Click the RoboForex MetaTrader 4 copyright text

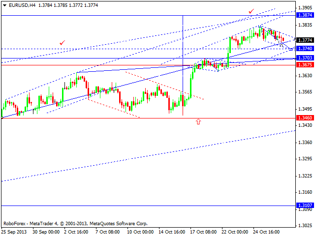click(x=75, y=224)
